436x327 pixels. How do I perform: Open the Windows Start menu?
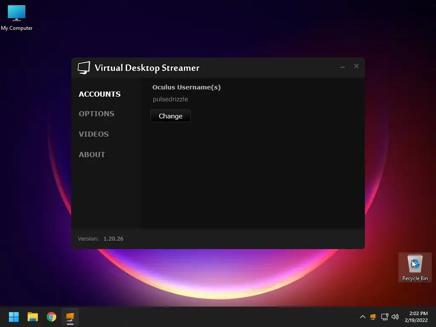click(x=14, y=317)
